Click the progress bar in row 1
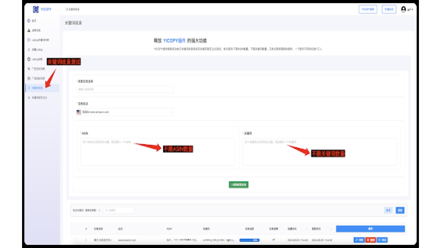The height and width of the screenshot is (248, 441). (x=250, y=240)
